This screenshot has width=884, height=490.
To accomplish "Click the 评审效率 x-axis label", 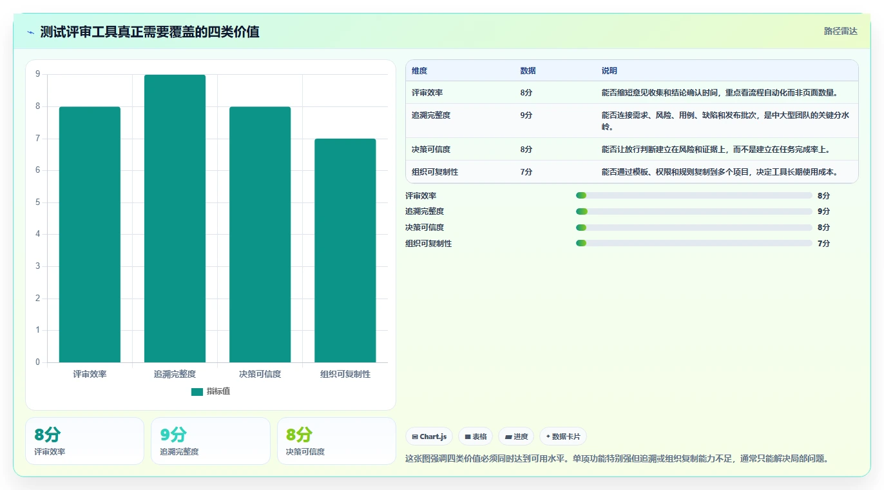I will pyautogui.click(x=90, y=374).
